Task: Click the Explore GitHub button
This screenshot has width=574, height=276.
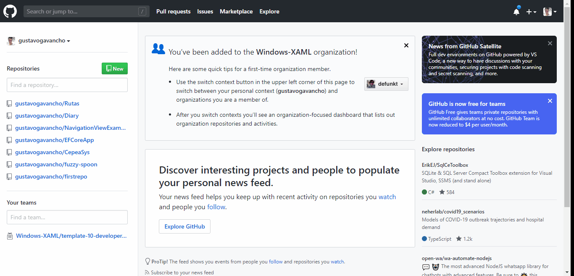Action: pos(184,226)
